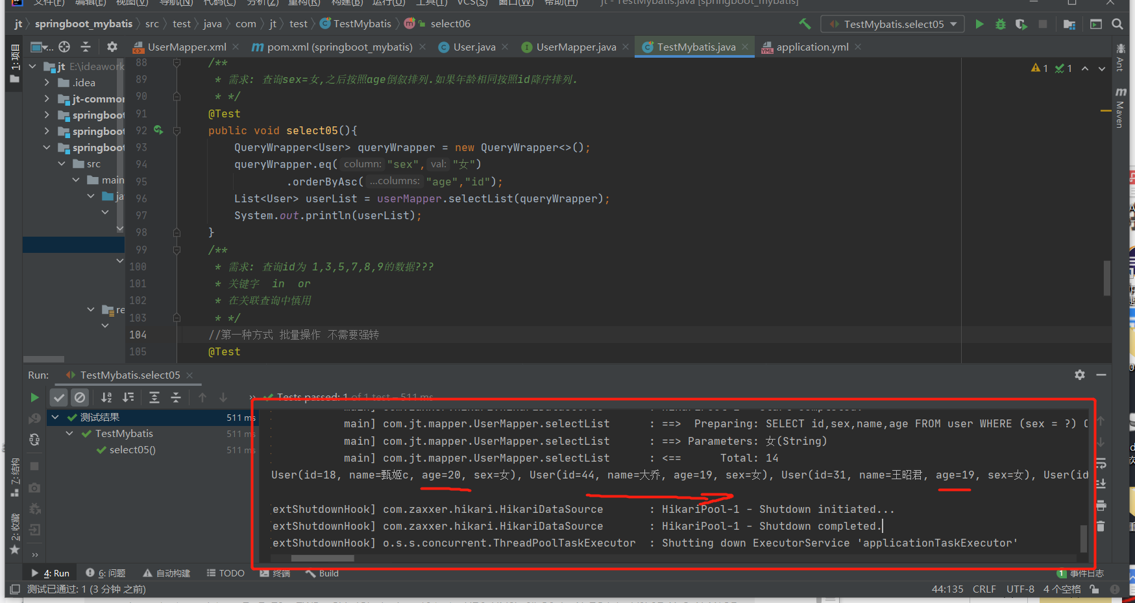Screen dimensions: 1135x603
Task: Open Maven tool window on right edge
Action: pyautogui.click(x=1121, y=108)
